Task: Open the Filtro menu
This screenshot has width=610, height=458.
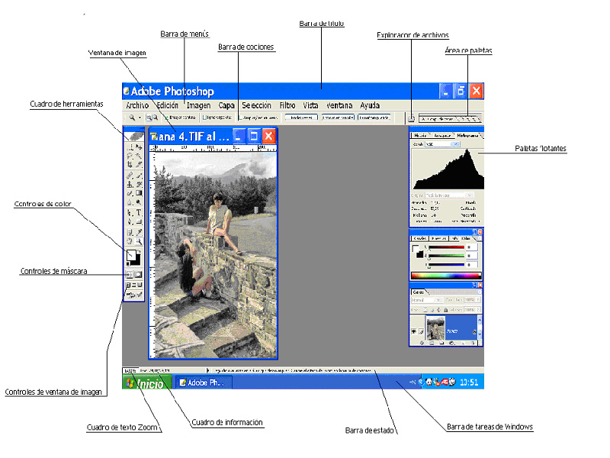Action: point(287,105)
